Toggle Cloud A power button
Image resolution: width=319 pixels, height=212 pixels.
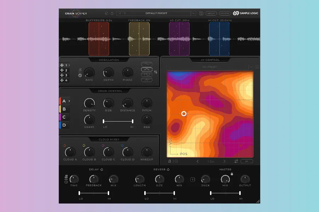tap(65, 145)
